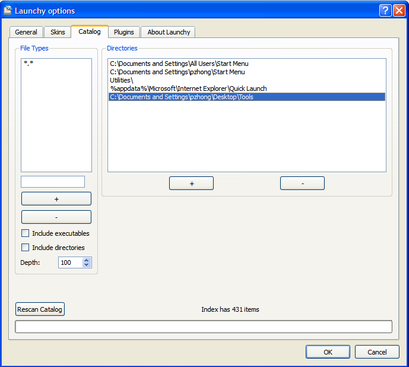409x367 pixels.
Task: Click Rescan Catalog button
Action: [40, 309]
